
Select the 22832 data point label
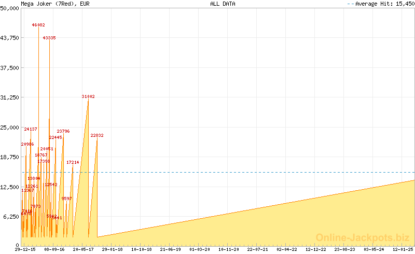point(97,135)
